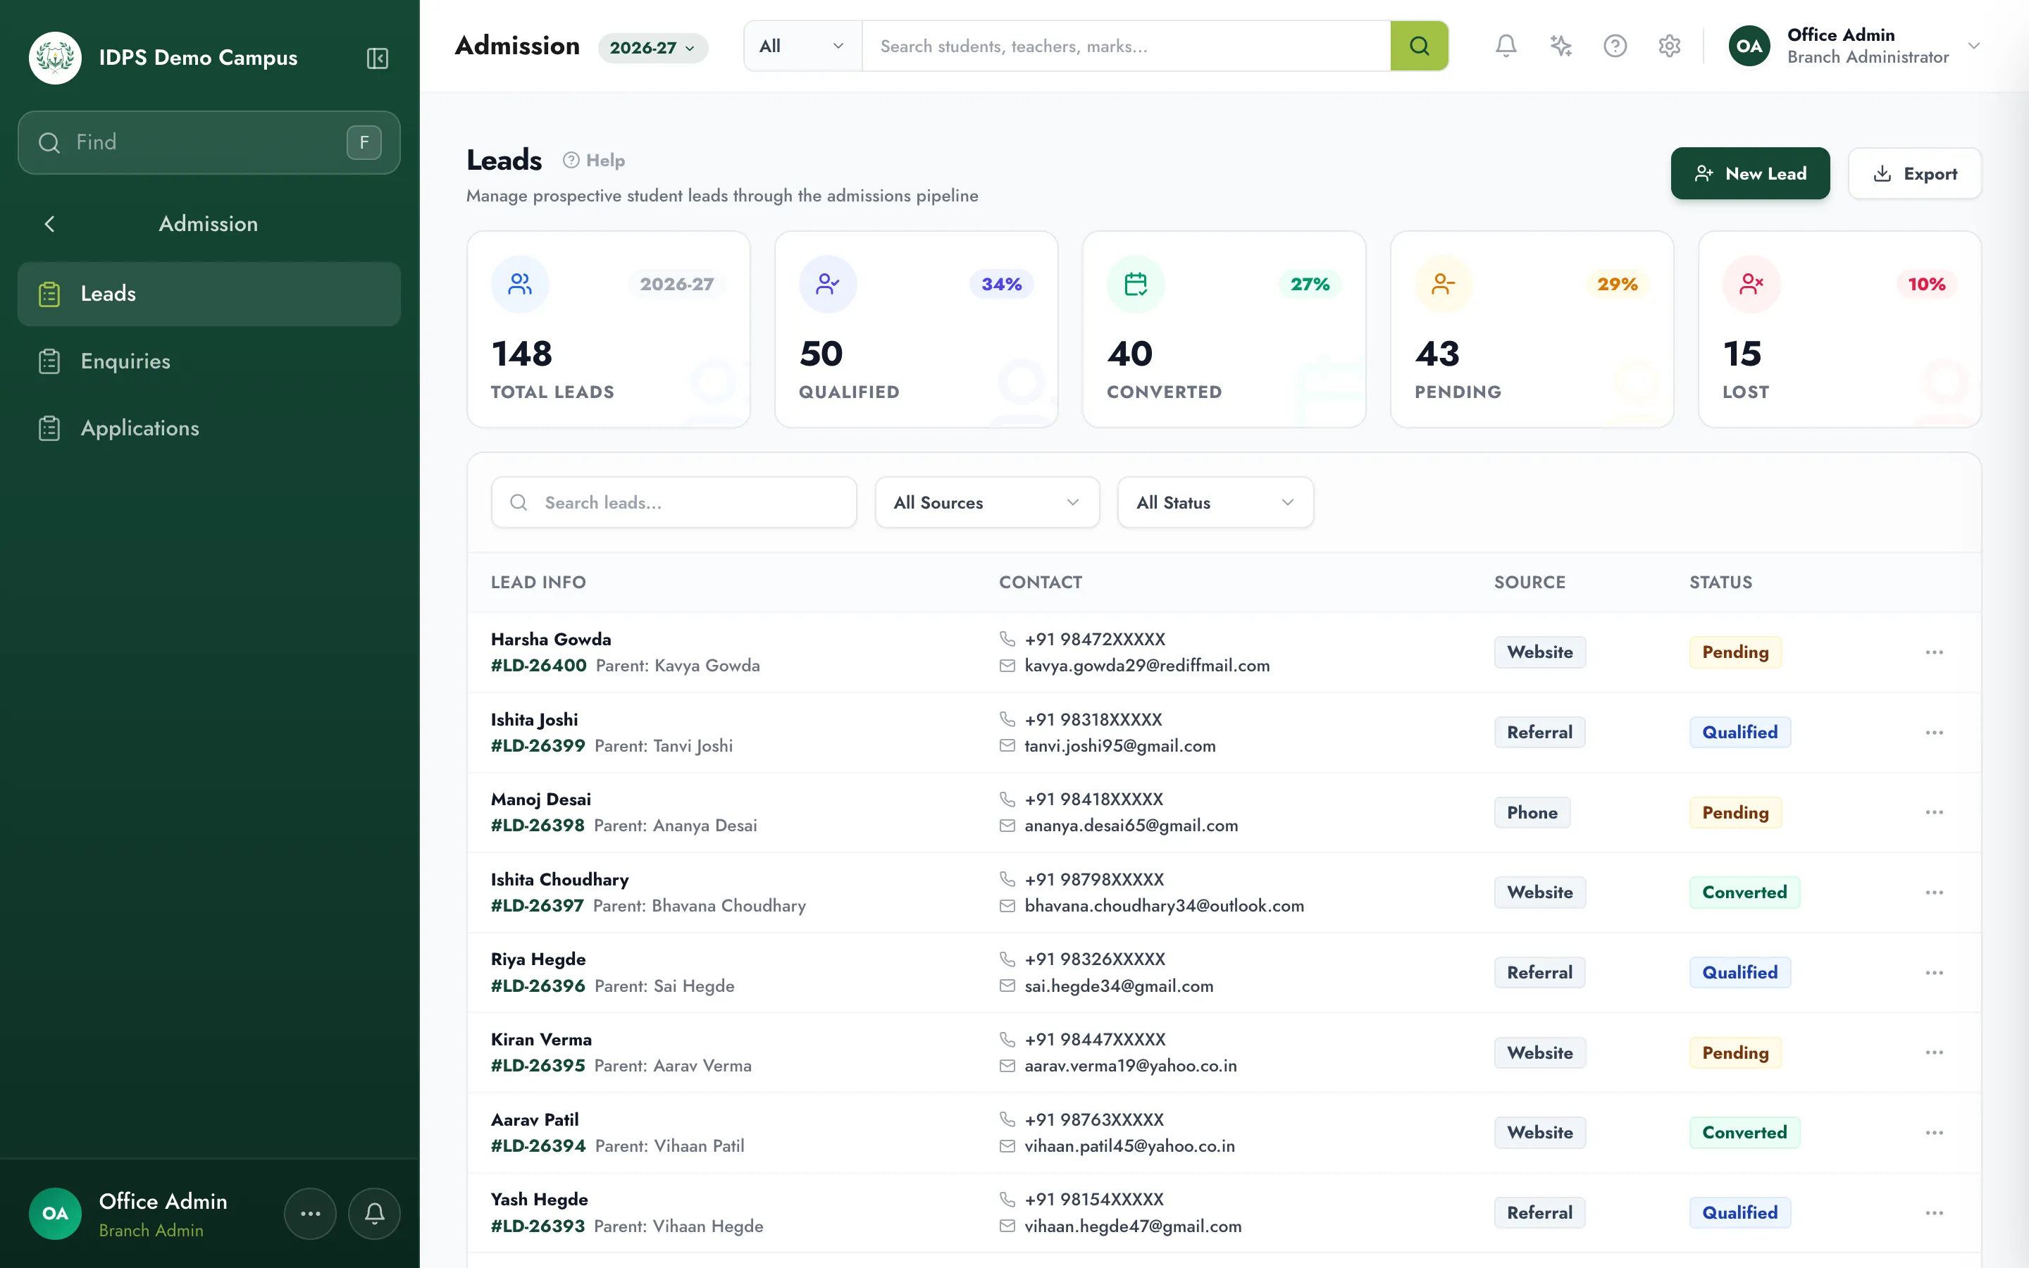Focus the sidebar Find field
This screenshot has width=2029, height=1268.
click(209, 142)
